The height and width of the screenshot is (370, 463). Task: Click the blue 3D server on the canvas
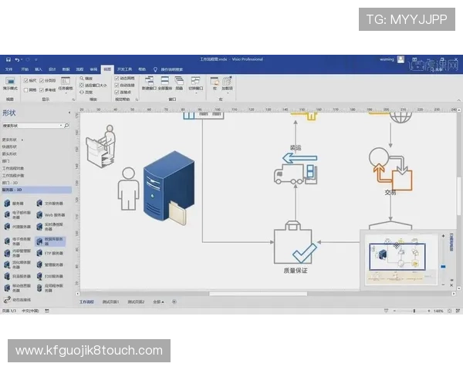168,187
